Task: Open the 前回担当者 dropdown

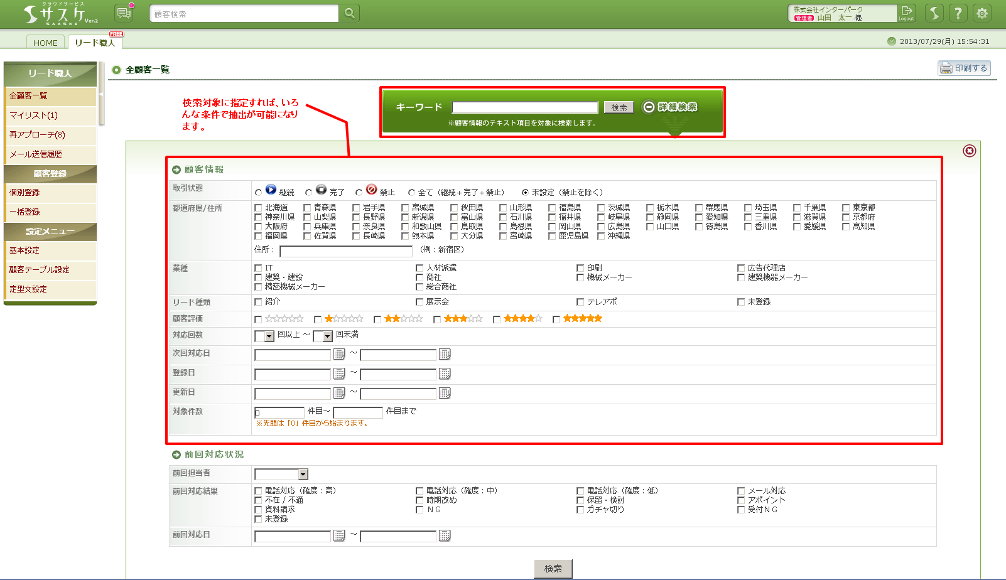Action: tap(303, 475)
